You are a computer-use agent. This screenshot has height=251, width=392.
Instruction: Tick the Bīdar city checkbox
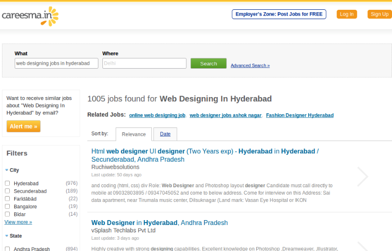pyautogui.click(x=7, y=214)
